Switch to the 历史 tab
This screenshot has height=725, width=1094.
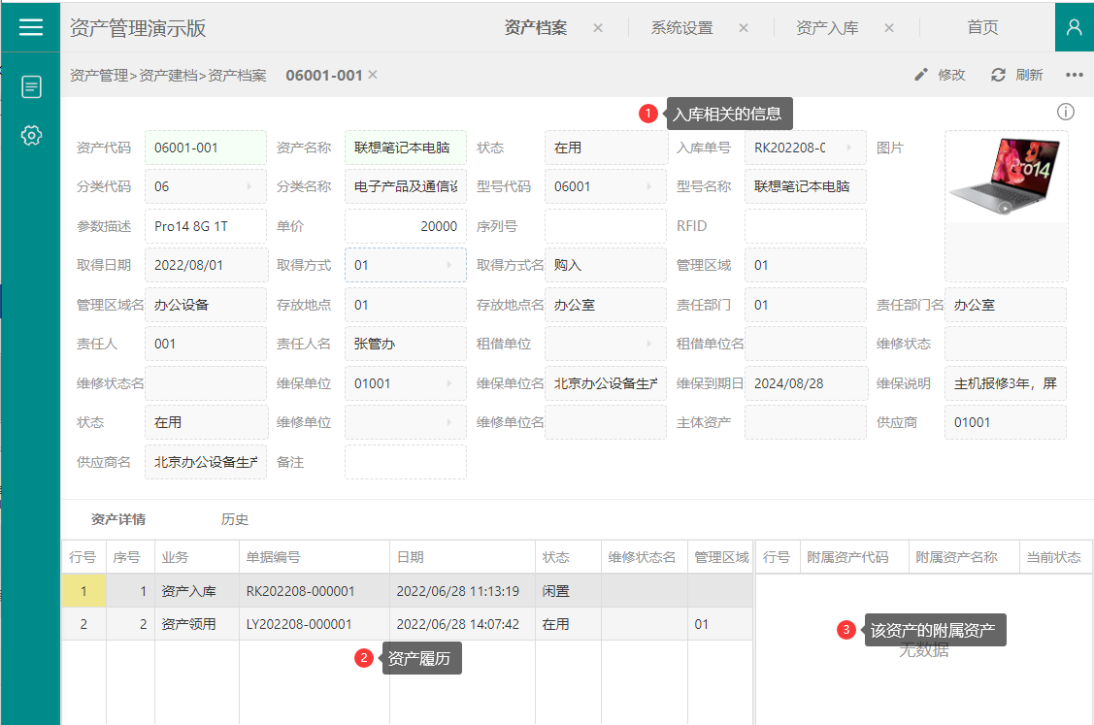pyautogui.click(x=235, y=519)
